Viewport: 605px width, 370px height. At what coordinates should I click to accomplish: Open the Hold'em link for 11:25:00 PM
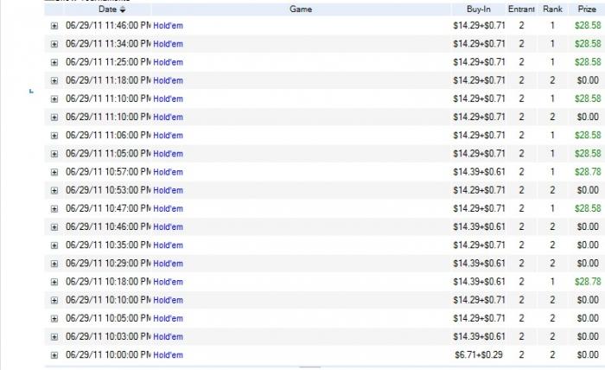168,62
